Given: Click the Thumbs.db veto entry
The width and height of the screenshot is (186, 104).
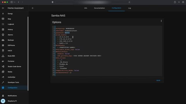Looking at the screenshot, I should pyautogui.click(x=63, y=64).
